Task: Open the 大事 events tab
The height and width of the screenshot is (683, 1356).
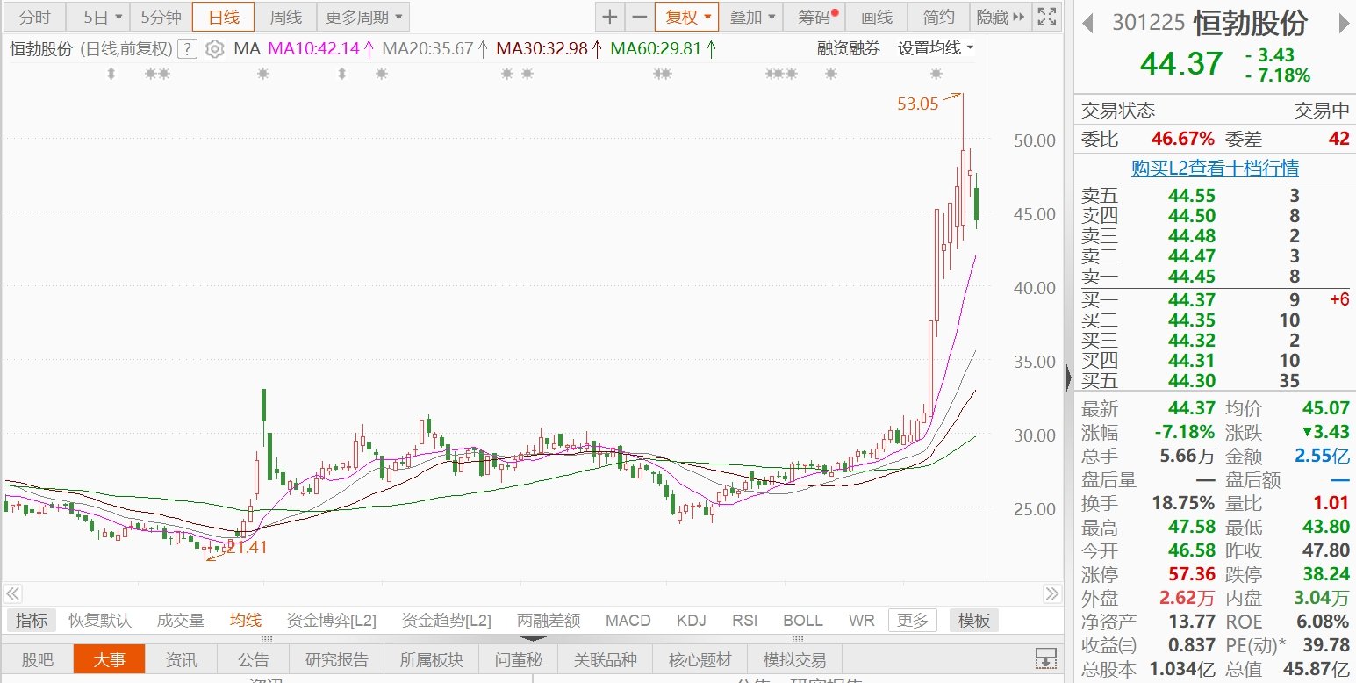Action: pyautogui.click(x=109, y=659)
